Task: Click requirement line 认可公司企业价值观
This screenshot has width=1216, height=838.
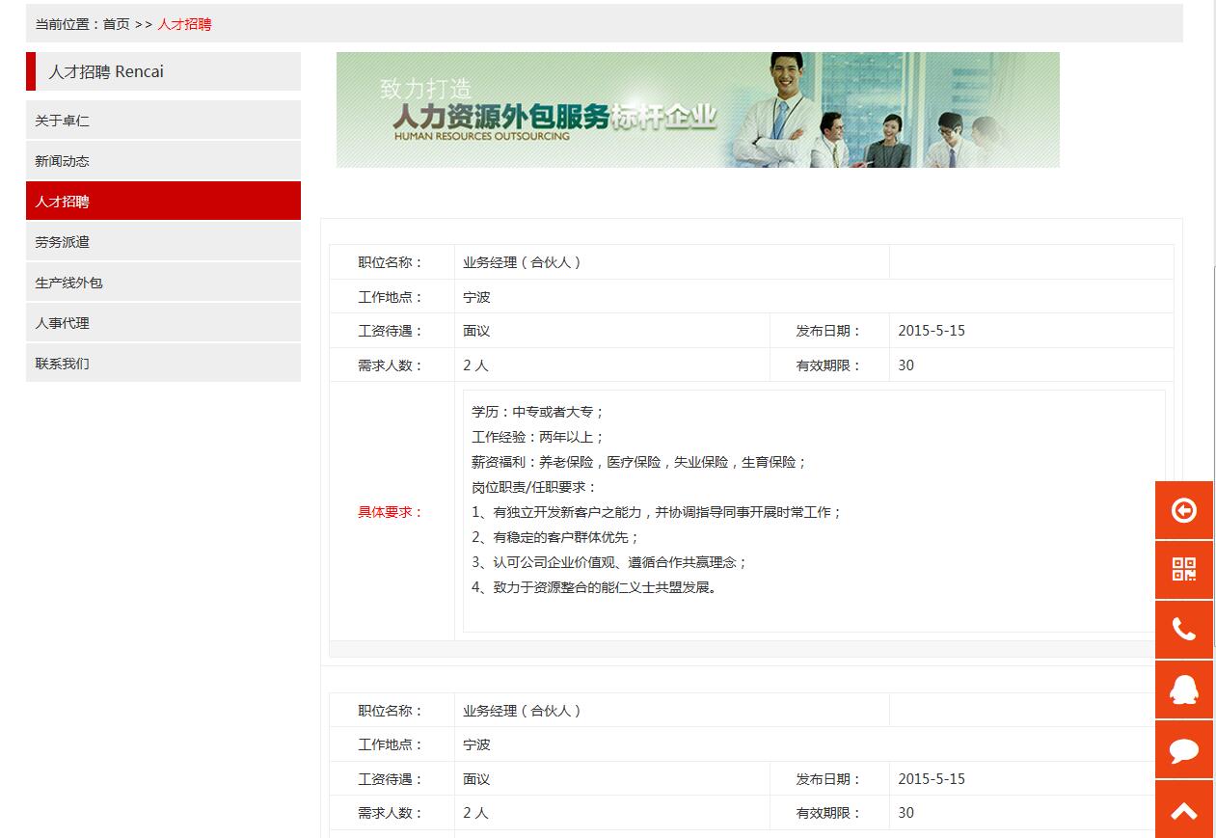Action: [x=610, y=562]
